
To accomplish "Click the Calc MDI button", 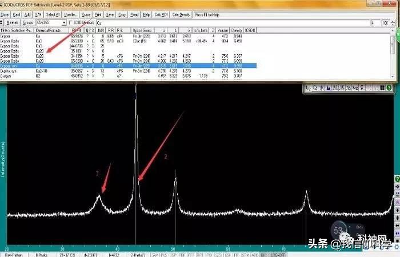I will tap(161, 15).
